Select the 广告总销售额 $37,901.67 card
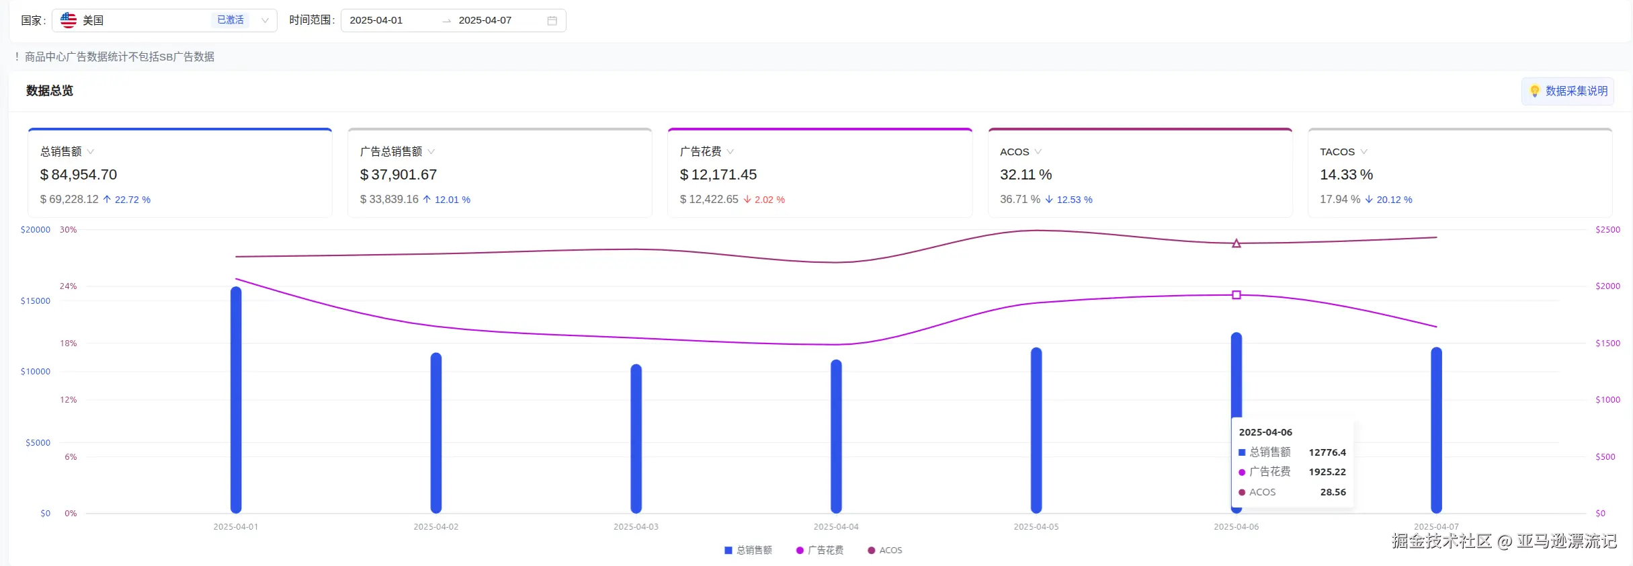The height and width of the screenshot is (566, 1633). point(500,173)
